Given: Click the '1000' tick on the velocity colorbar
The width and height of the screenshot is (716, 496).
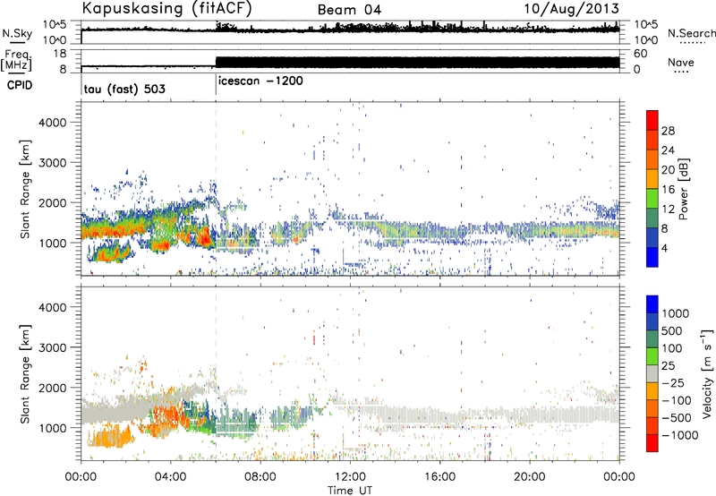Looking at the screenshot, I should [x=676, y=313].
